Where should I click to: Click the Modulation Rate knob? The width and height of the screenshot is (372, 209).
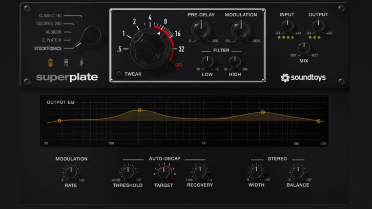[x=71, y=173]
